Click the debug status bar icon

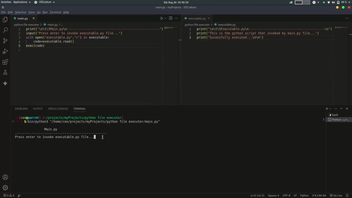point(19,195)
